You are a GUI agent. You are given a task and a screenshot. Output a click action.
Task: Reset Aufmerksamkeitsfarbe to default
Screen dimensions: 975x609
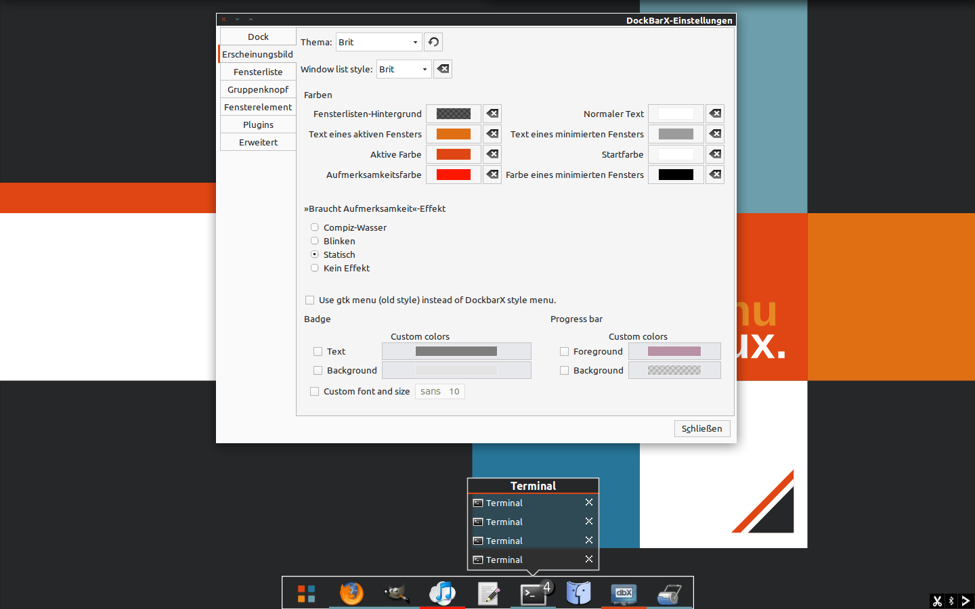(492, 175)
